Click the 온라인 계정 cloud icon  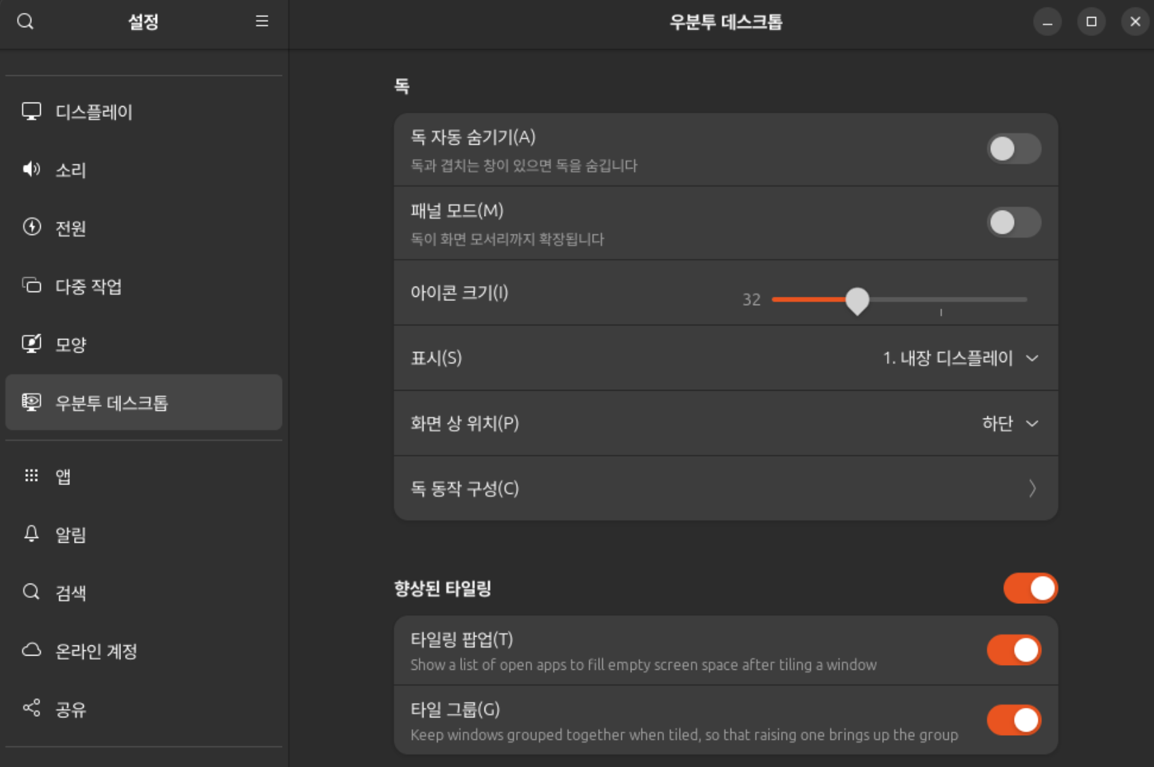pos(31,650)
